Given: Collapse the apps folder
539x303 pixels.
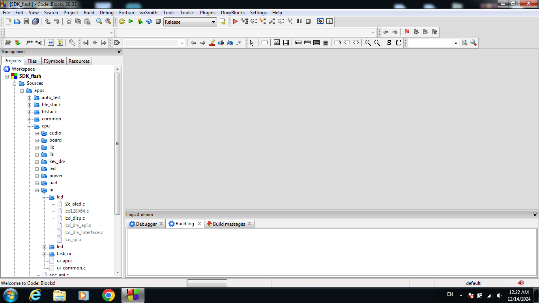Looking at the screenshot, I should [22, 91].
